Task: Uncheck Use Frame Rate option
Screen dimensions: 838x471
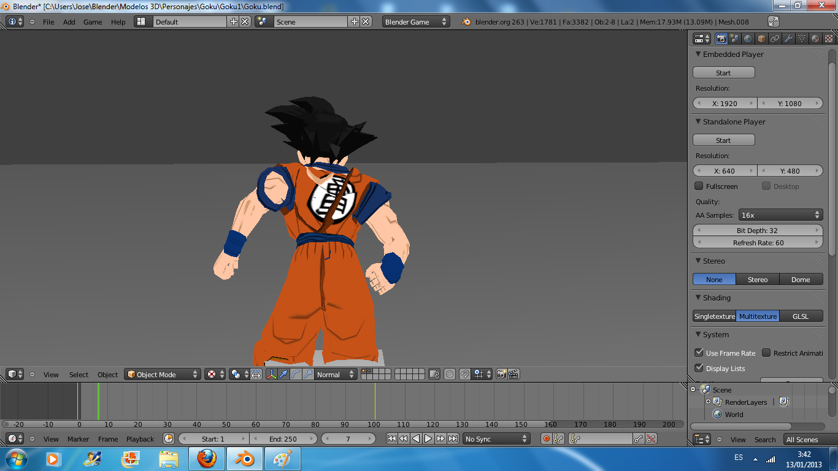Action: pyautogui.click(x=699, y=353)
